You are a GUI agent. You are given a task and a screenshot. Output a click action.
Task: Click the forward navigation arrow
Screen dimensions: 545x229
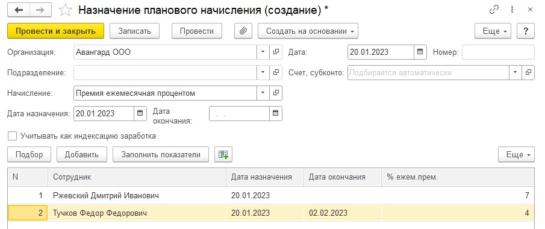[x=40, y=10]
